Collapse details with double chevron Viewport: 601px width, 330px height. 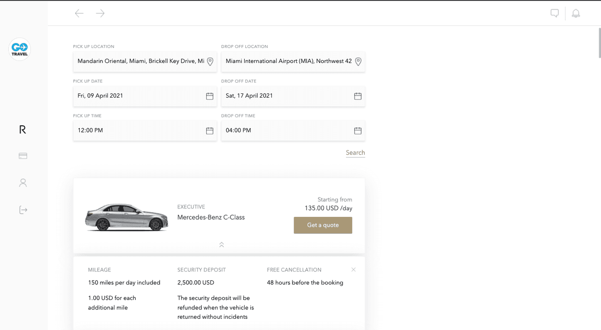[x=222, y=245]
